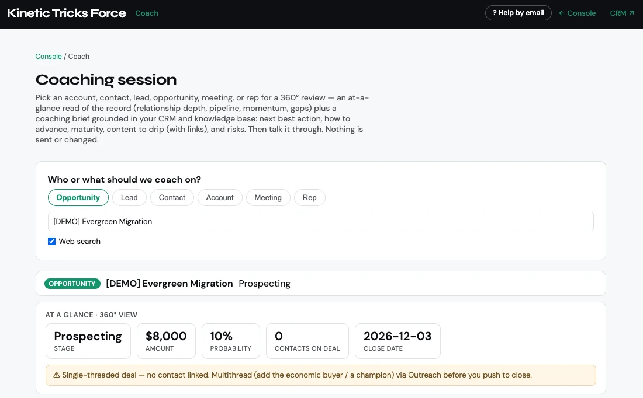643x398 pixels.
Task: Click the green OPPORTUNITY badge
Action: pyautogui.click(x=72, y=284)
